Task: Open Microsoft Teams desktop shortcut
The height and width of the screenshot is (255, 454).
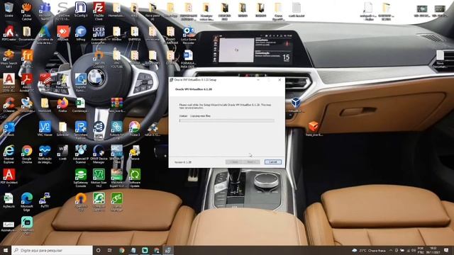Action: [x=45, y=11]
